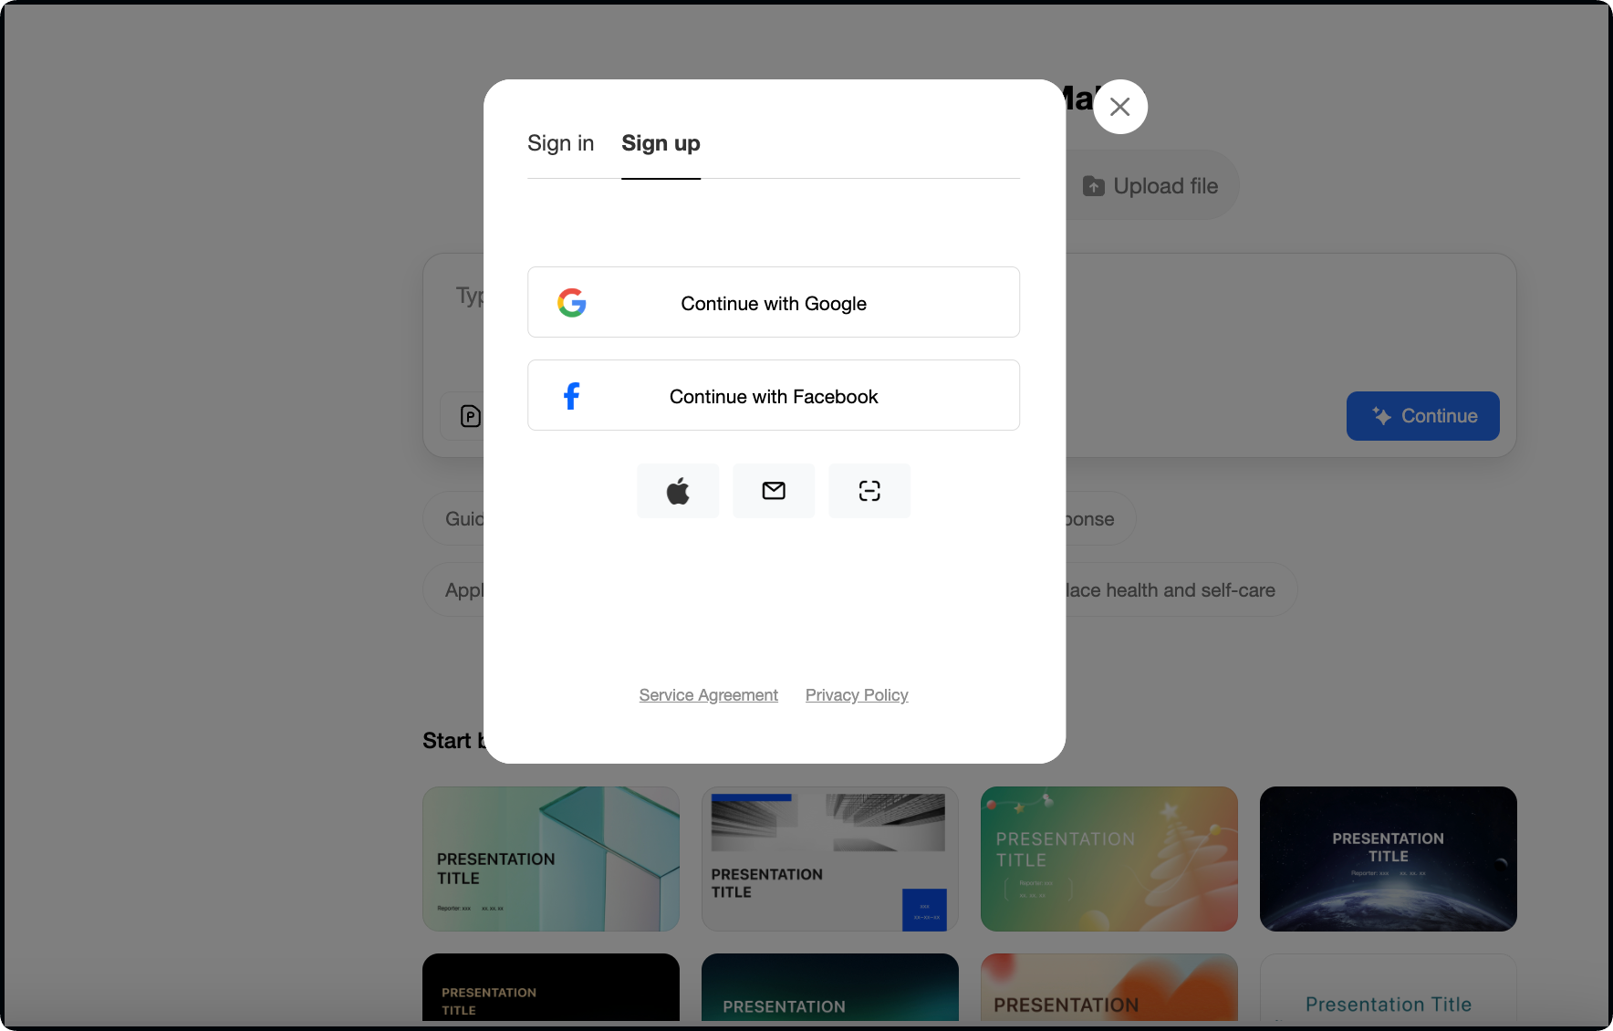Select the white Presentation Title template
The height and width of the screenshot is (1031, 1613).
click(x=1389, y=987)
